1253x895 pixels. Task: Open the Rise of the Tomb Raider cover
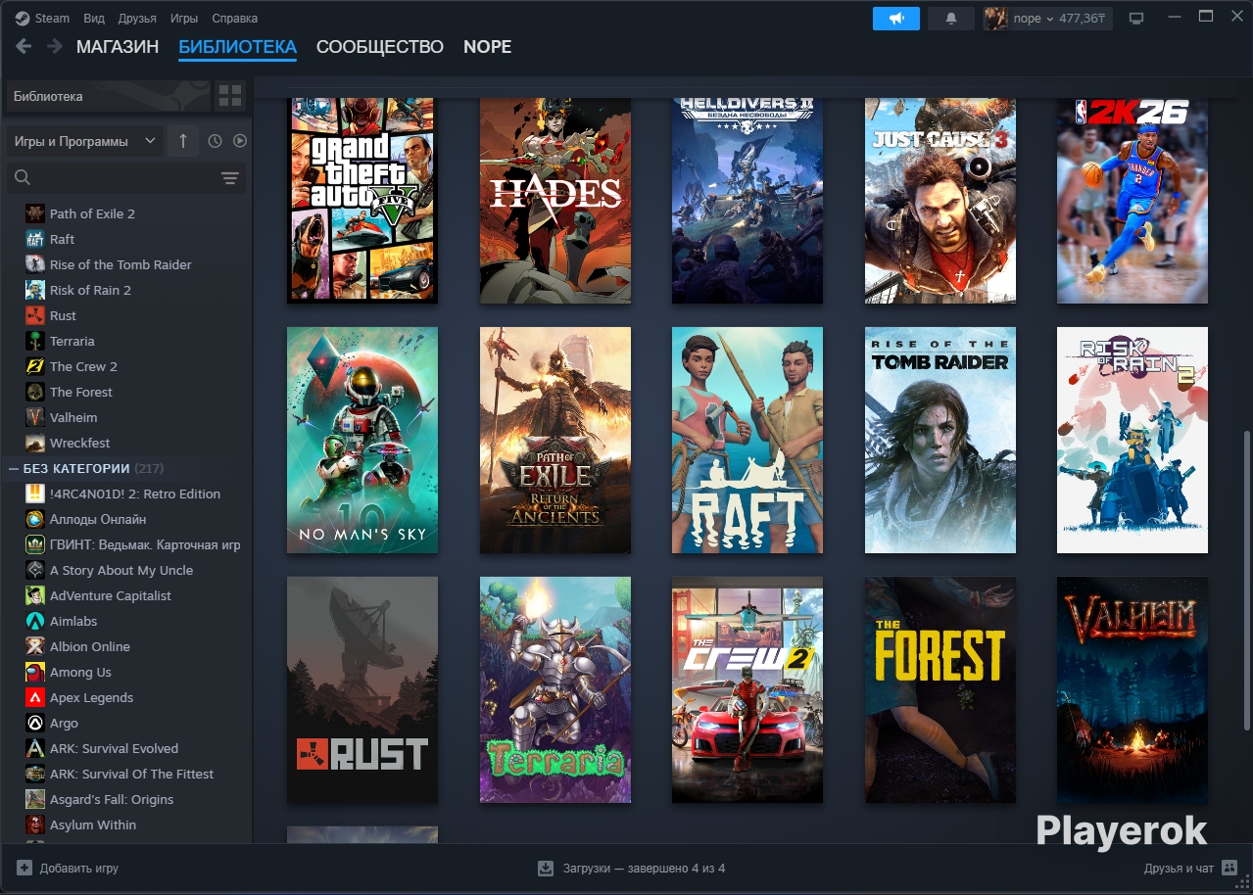[x=940, y=441]
